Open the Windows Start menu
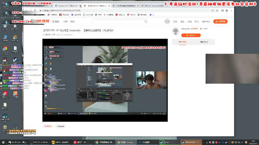The width and height of the screenshot is (259, 145). pyautogui.click(x=3, y=142)
